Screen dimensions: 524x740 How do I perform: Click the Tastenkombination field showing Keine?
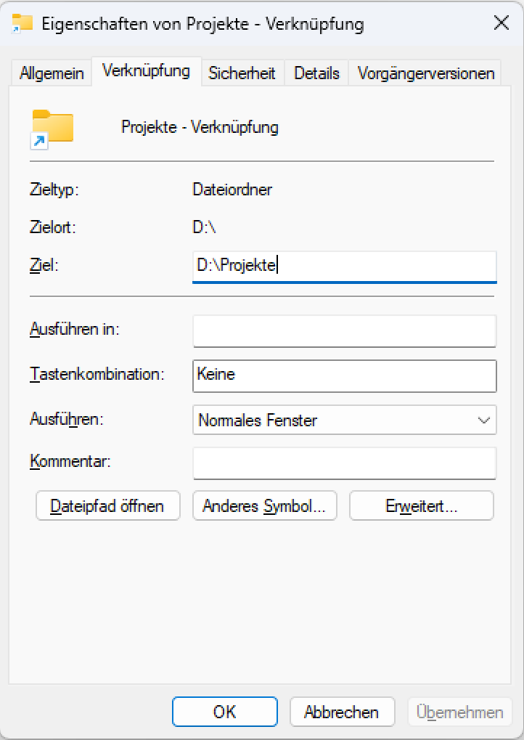[x=344, y=375]
